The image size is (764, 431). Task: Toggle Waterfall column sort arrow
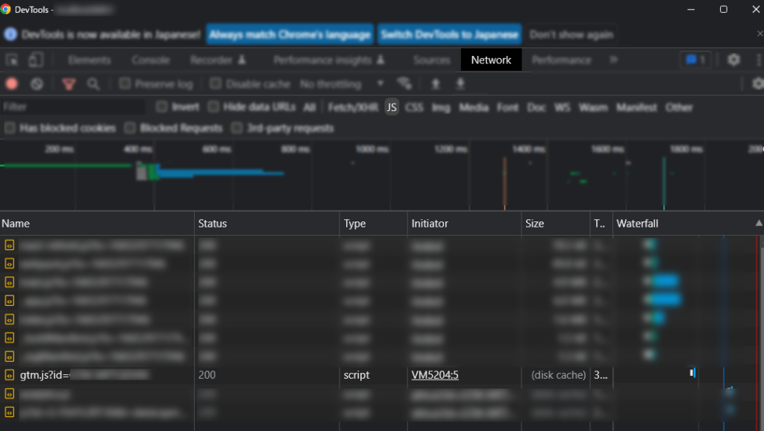(759, 223)
